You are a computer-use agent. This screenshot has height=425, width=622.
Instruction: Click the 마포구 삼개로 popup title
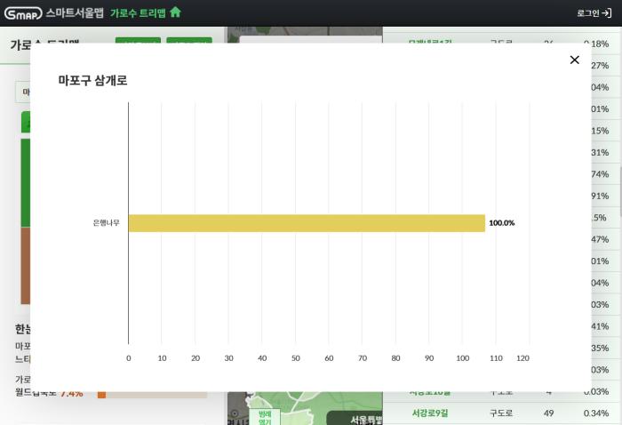click(x=92, y=81)
